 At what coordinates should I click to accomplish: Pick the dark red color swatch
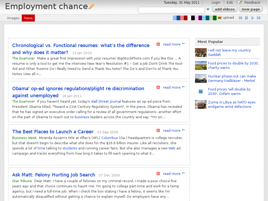tap(186, 18)
